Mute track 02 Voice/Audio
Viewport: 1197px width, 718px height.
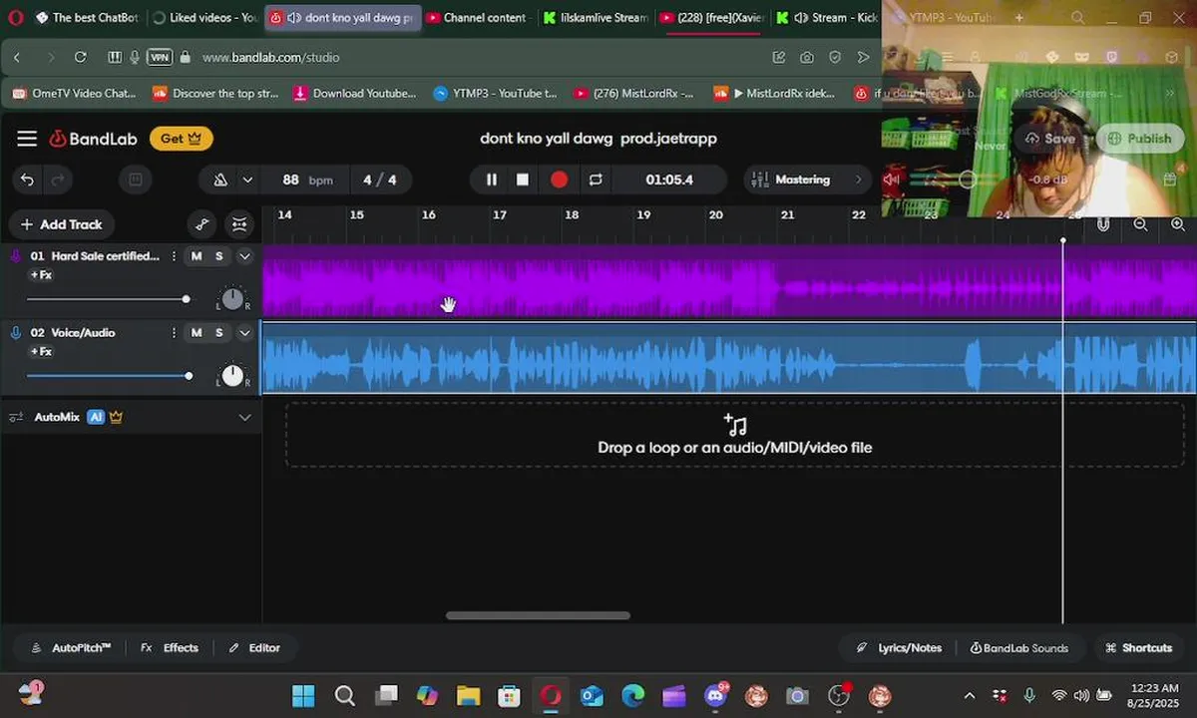click(x=197, y=333)
